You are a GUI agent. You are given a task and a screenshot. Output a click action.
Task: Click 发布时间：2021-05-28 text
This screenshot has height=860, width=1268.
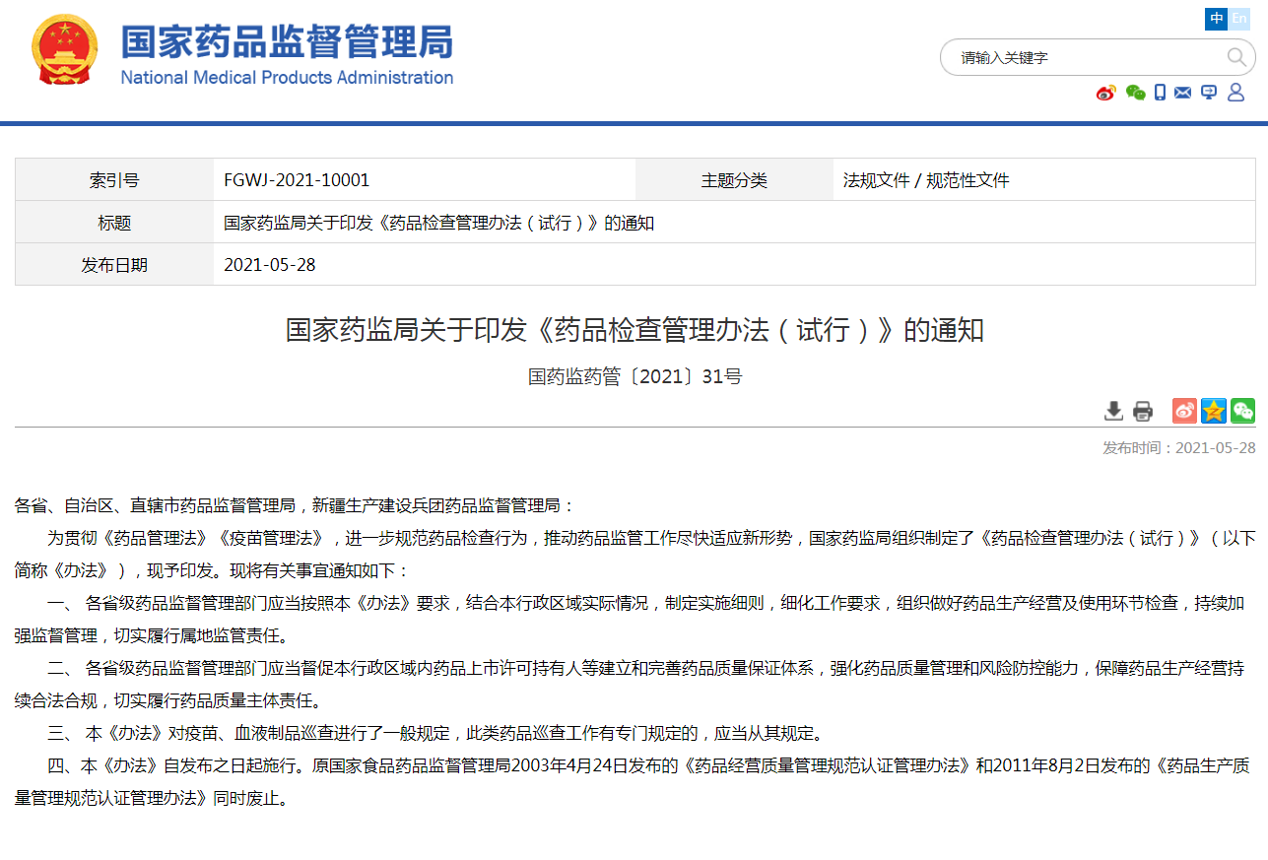[x=1179, y=448]
